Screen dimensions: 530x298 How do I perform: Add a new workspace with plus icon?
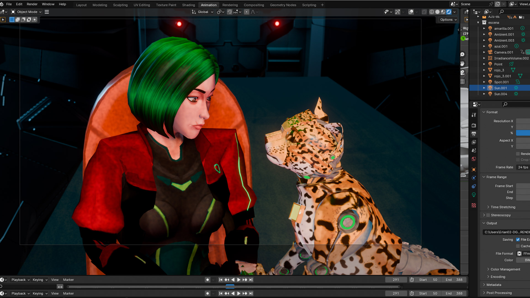(x=322, y=5)
